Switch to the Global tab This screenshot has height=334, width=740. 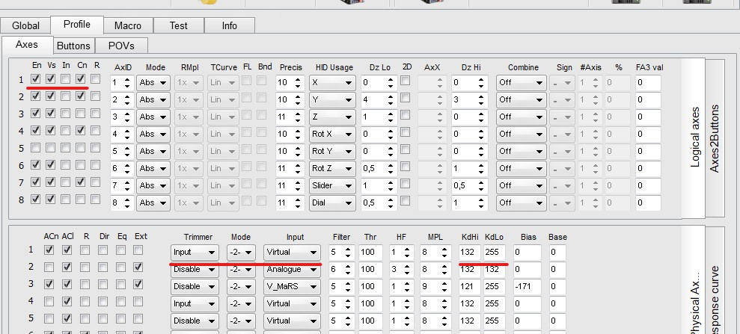coord(25,25)
